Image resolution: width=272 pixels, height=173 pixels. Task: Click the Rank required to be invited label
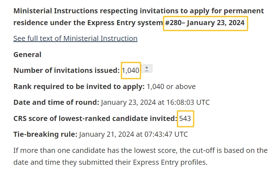[79, 86]
